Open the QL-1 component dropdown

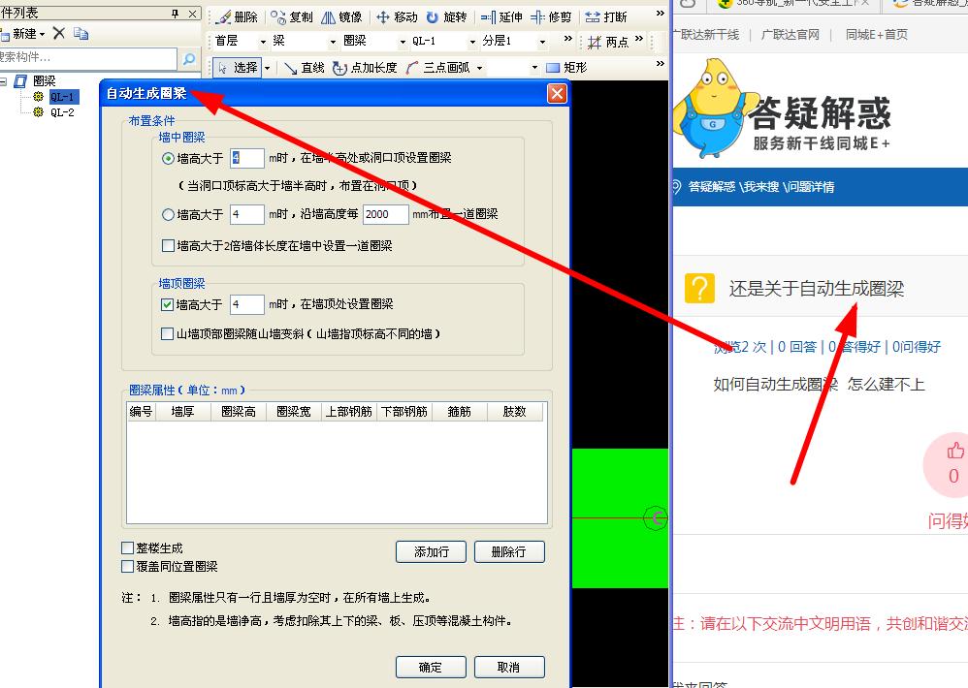pos(473,42)
